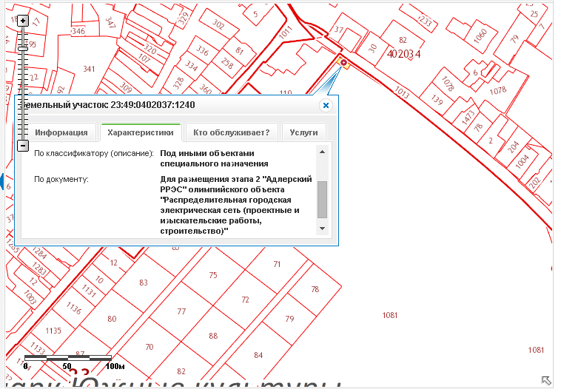Screen dimensions: 561x392
Task: Click the selected parcel marker on map
Action: [x=343, y=63]
